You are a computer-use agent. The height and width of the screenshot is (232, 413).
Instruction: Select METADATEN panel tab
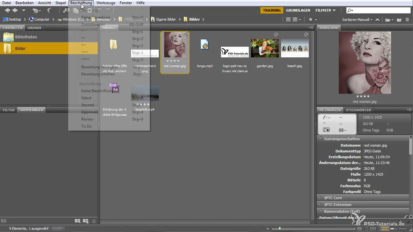(x=330, y=110)
